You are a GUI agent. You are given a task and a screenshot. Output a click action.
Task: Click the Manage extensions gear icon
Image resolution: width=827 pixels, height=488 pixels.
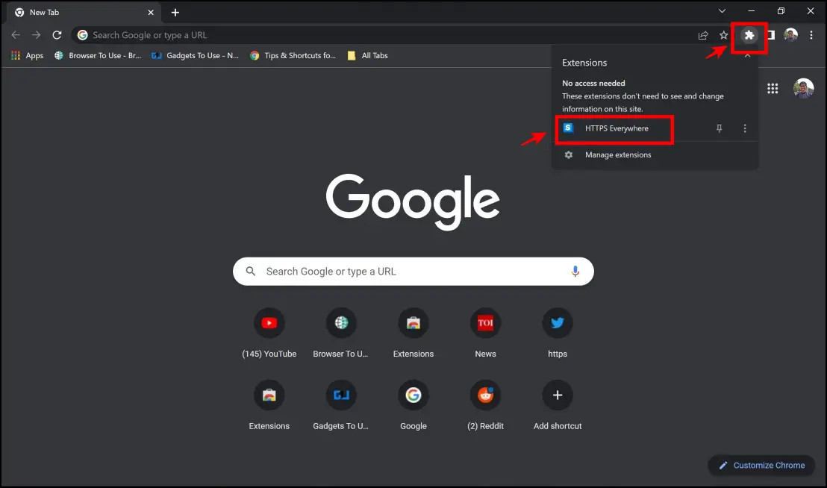569,155
